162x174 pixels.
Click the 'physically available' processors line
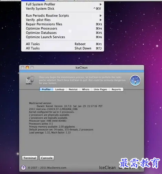(49, 115)
